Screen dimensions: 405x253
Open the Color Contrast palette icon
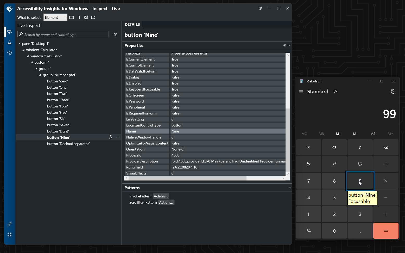click(x=10, y=53)
